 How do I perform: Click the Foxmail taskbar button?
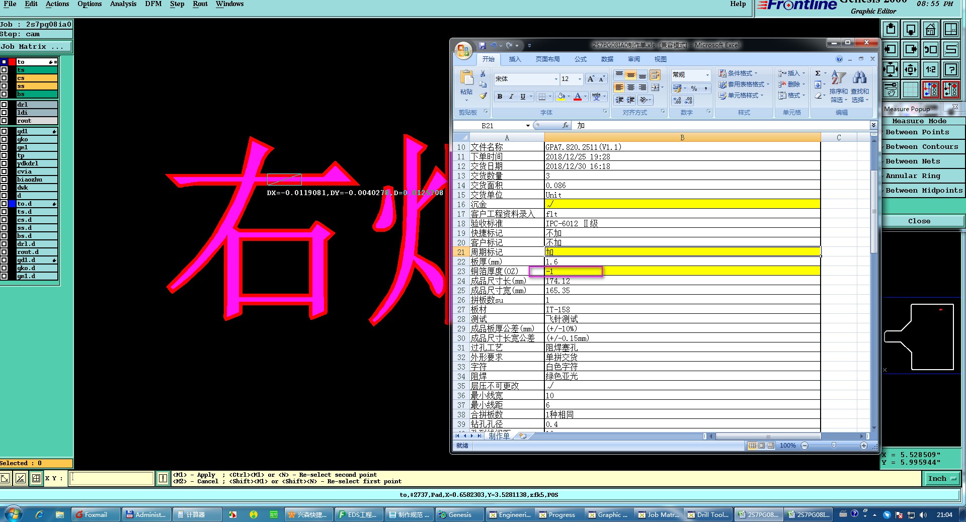96,514
